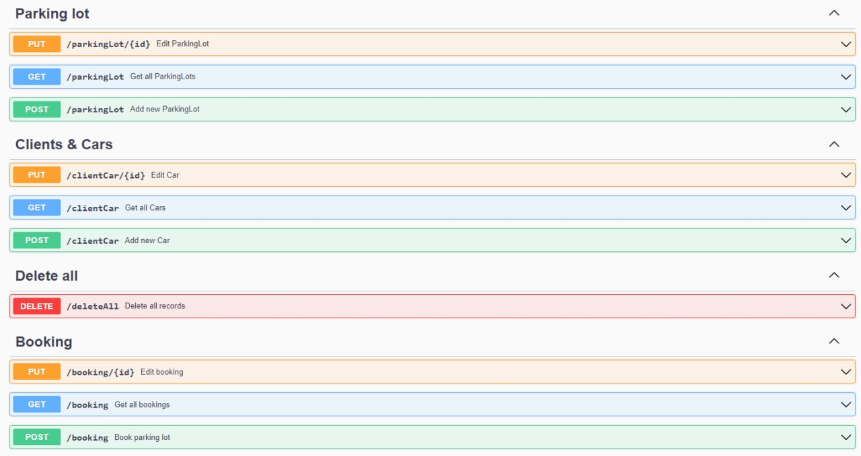
Task: Expand arrow on POST /booking row
Action: click(x=846, y=437)
